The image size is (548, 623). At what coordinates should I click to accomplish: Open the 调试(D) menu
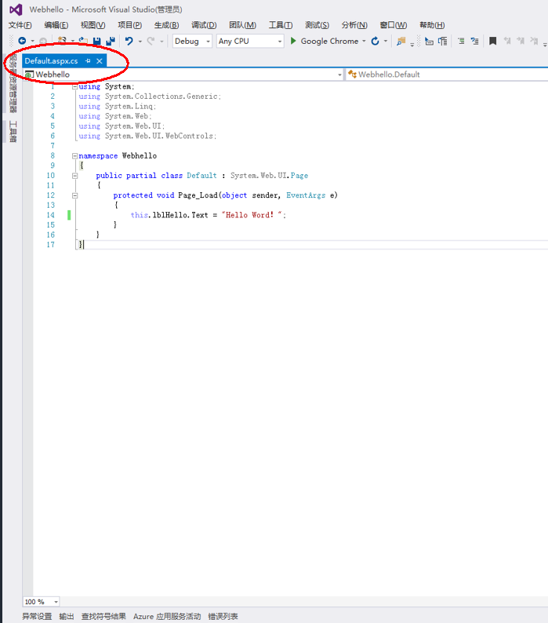204,25
